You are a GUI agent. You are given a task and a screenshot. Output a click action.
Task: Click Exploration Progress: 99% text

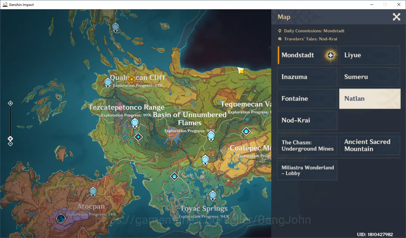pos(126,115)
